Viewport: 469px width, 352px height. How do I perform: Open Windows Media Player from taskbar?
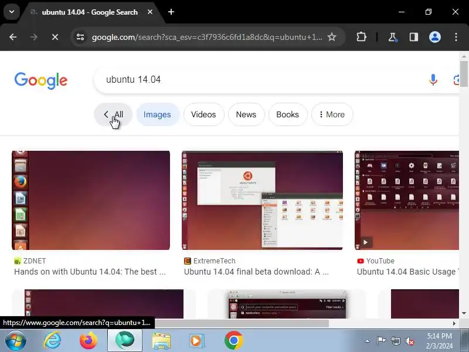(196, 341)
